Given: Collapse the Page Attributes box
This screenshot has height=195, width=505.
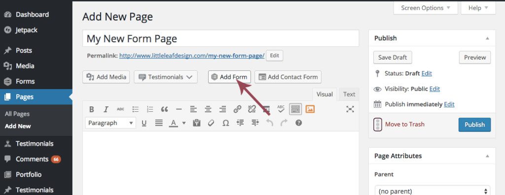Looking at the screenshot, I should [487, 156].
